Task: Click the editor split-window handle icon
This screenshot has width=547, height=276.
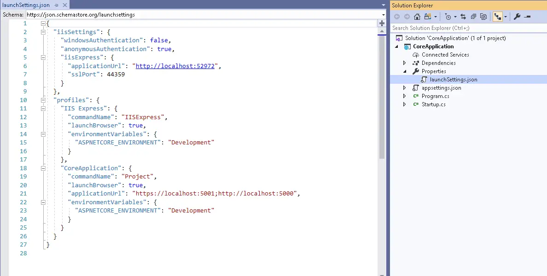Action: 382,23
